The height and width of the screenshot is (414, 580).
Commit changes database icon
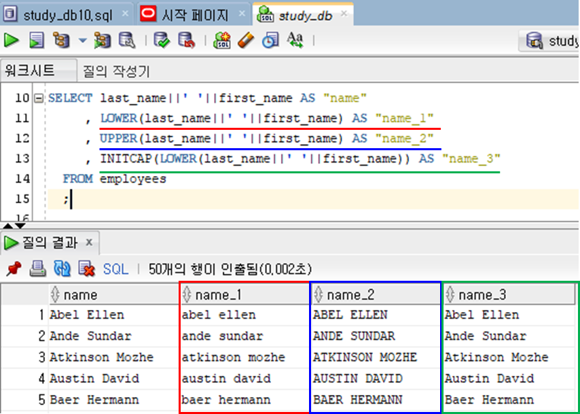pos(162,40)
